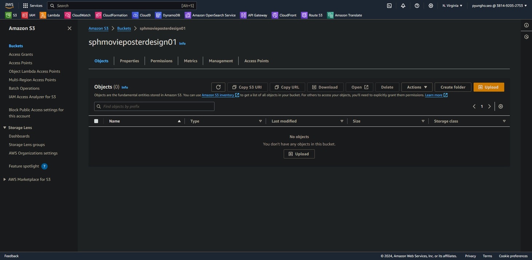The image size is (532, 260).
Task: Focus the Find objects by prefix field
Action: [154, 106]
